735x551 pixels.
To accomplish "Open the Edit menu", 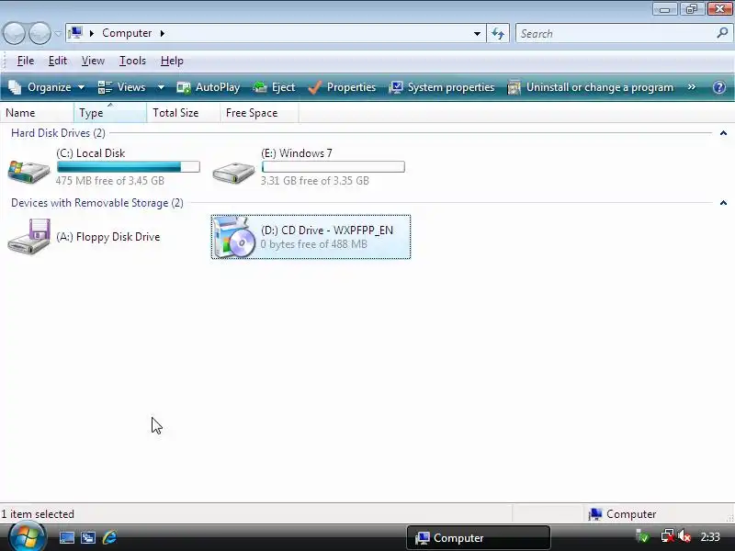I will point(58,61).
